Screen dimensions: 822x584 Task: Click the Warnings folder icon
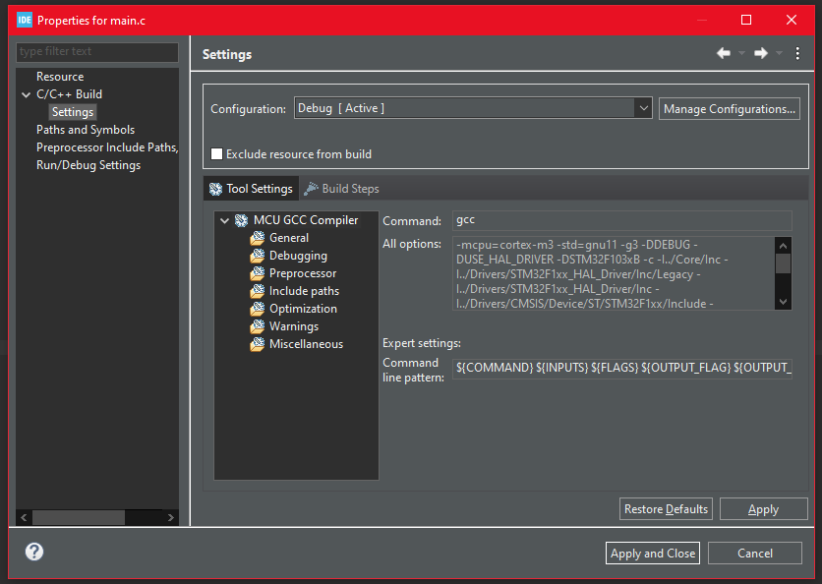click(x=258, y=326)
